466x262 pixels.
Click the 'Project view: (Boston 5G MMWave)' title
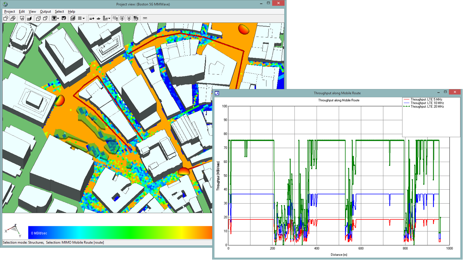point(143,4)
